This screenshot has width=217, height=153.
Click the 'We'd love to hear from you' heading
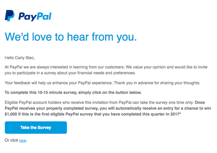pos(71,37)
